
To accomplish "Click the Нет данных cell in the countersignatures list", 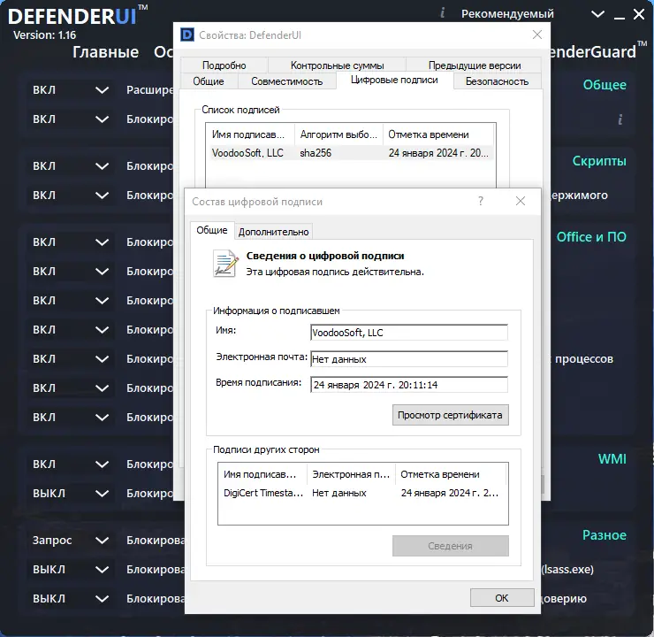I will pos(339,493).
